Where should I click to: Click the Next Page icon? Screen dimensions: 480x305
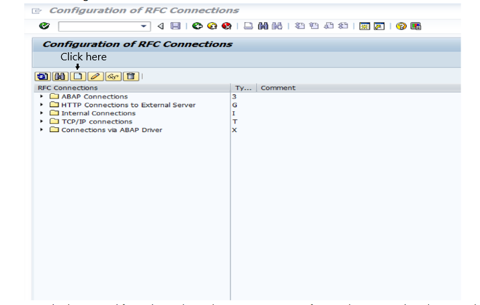(x=329, y=26)
